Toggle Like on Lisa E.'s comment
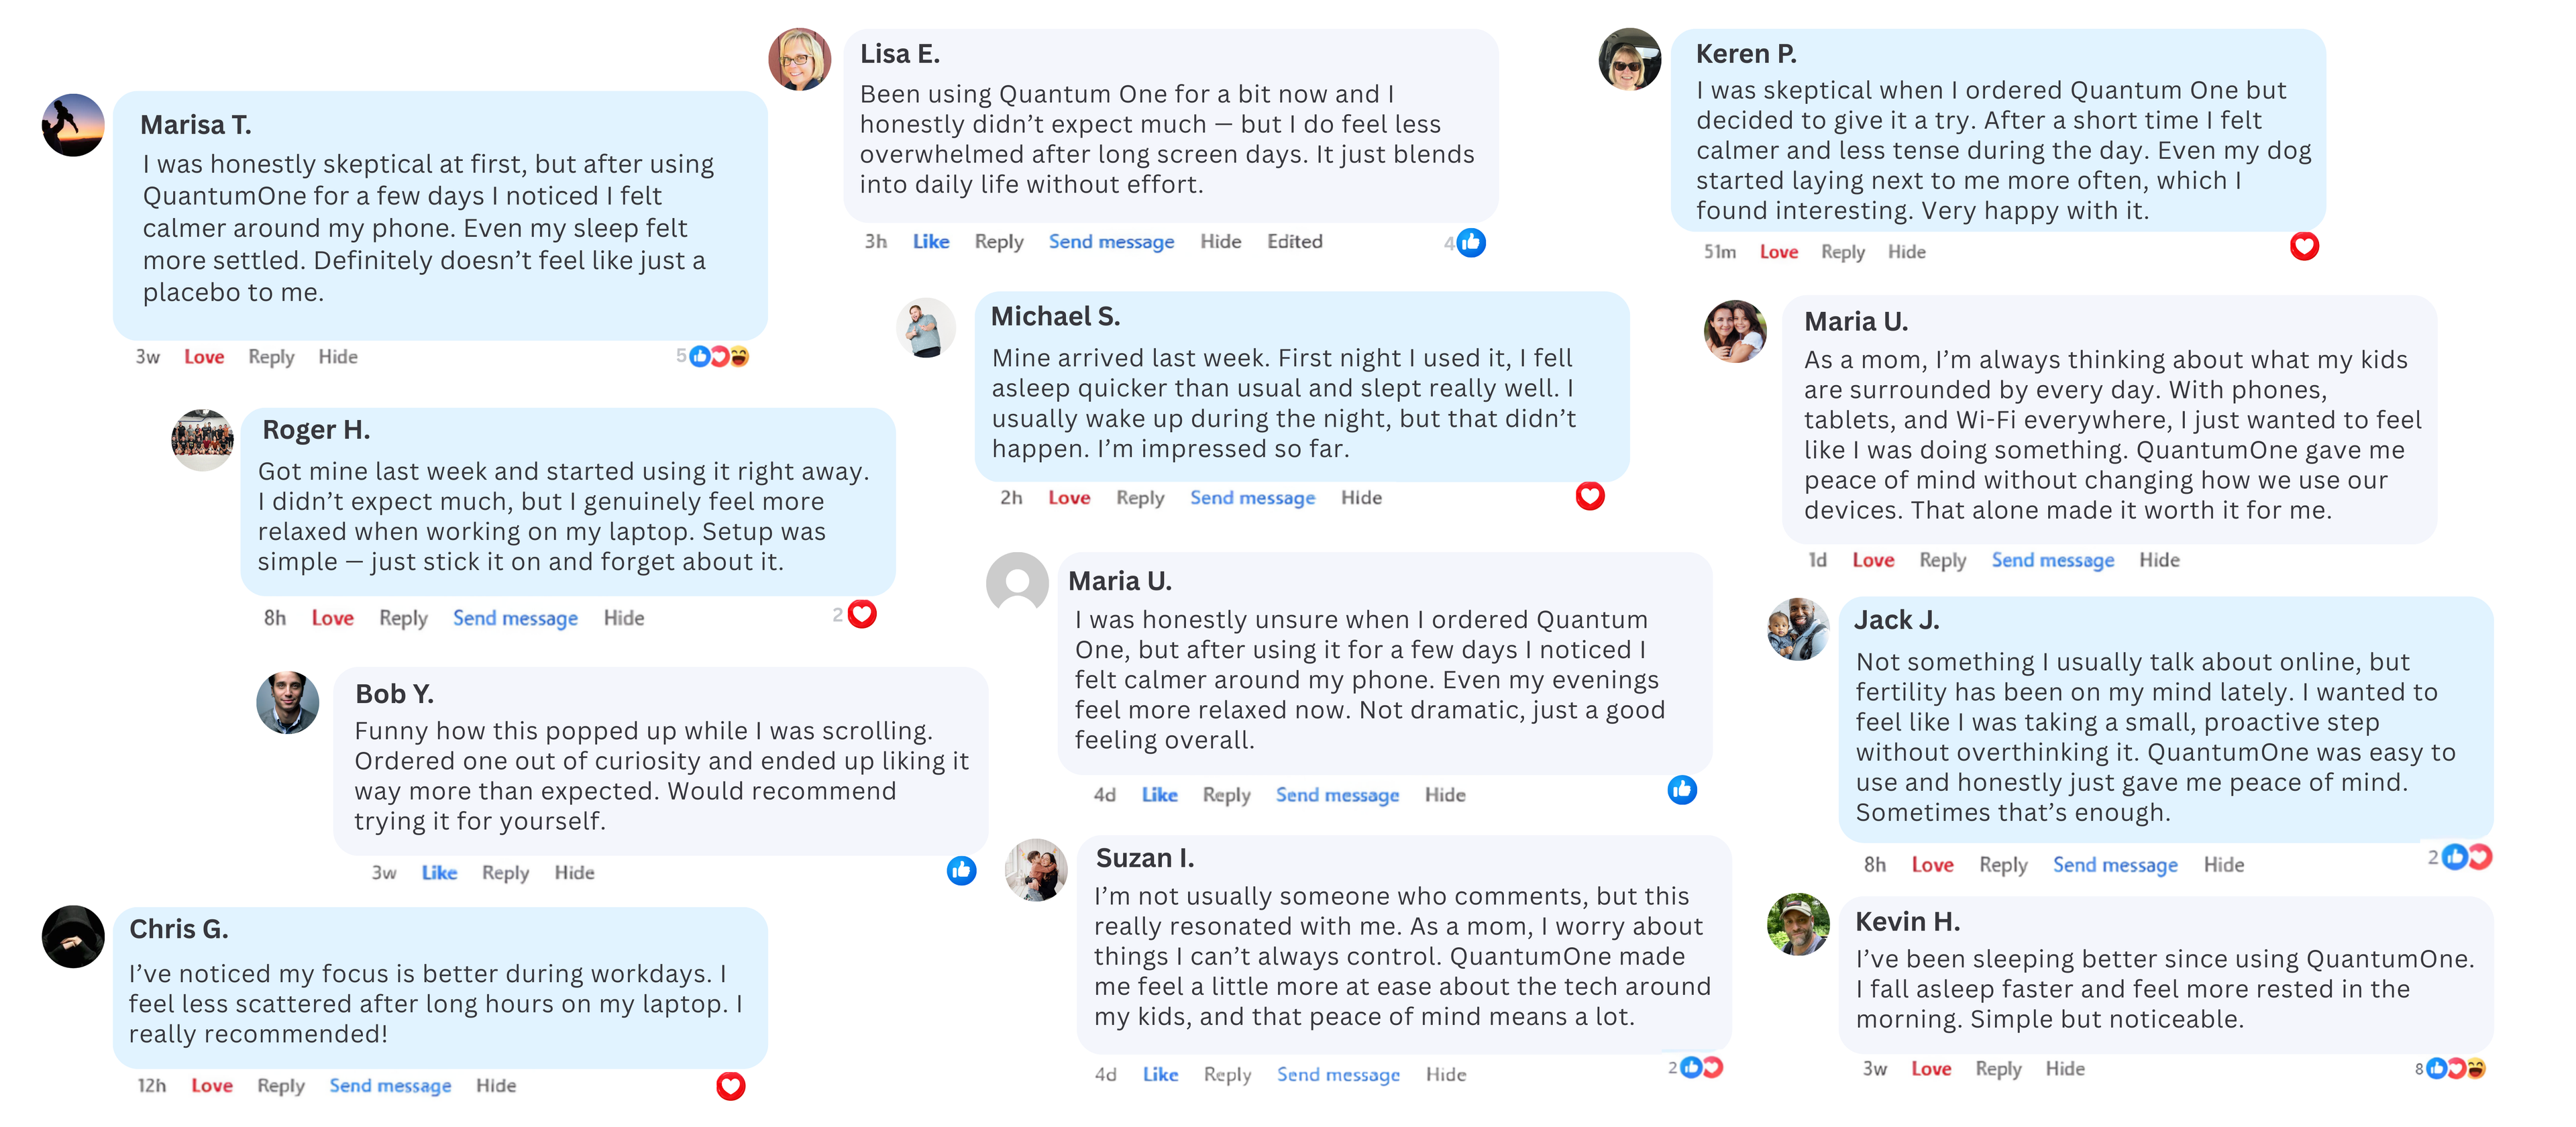The height and width of the screenshot is (1127, 2576). click(x=930, y=242)
